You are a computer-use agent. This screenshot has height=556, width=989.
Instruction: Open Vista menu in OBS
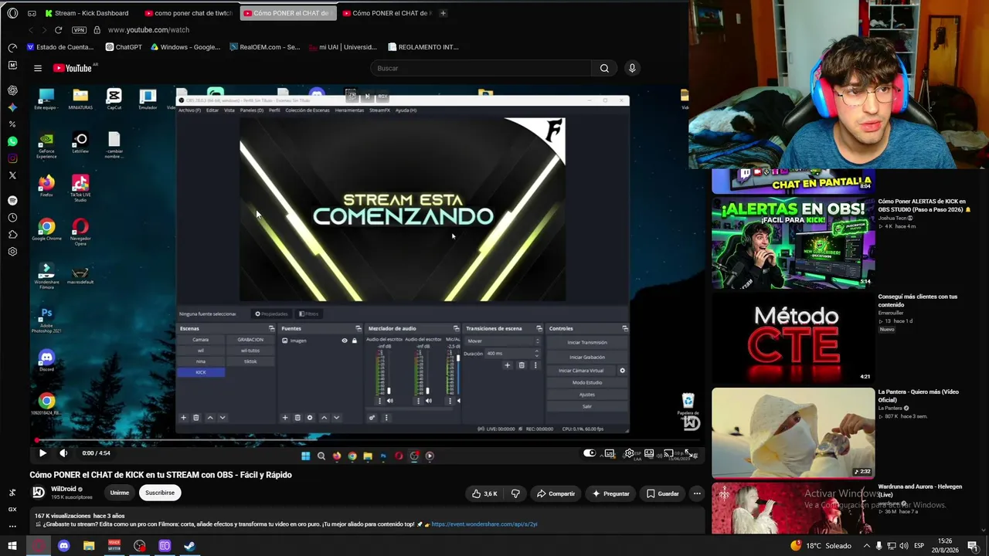click(229, 110)
